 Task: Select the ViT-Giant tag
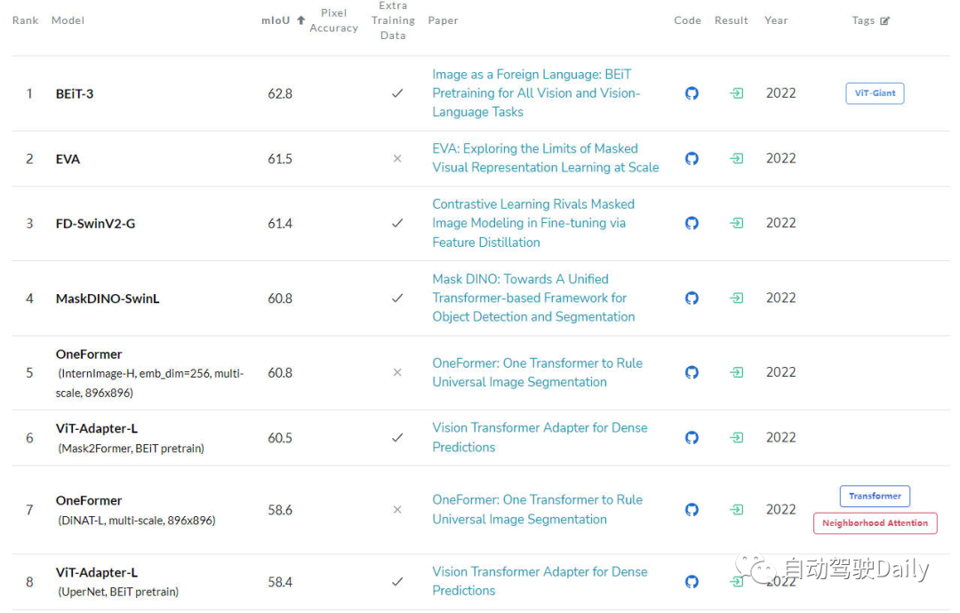(x=875, y=93)
